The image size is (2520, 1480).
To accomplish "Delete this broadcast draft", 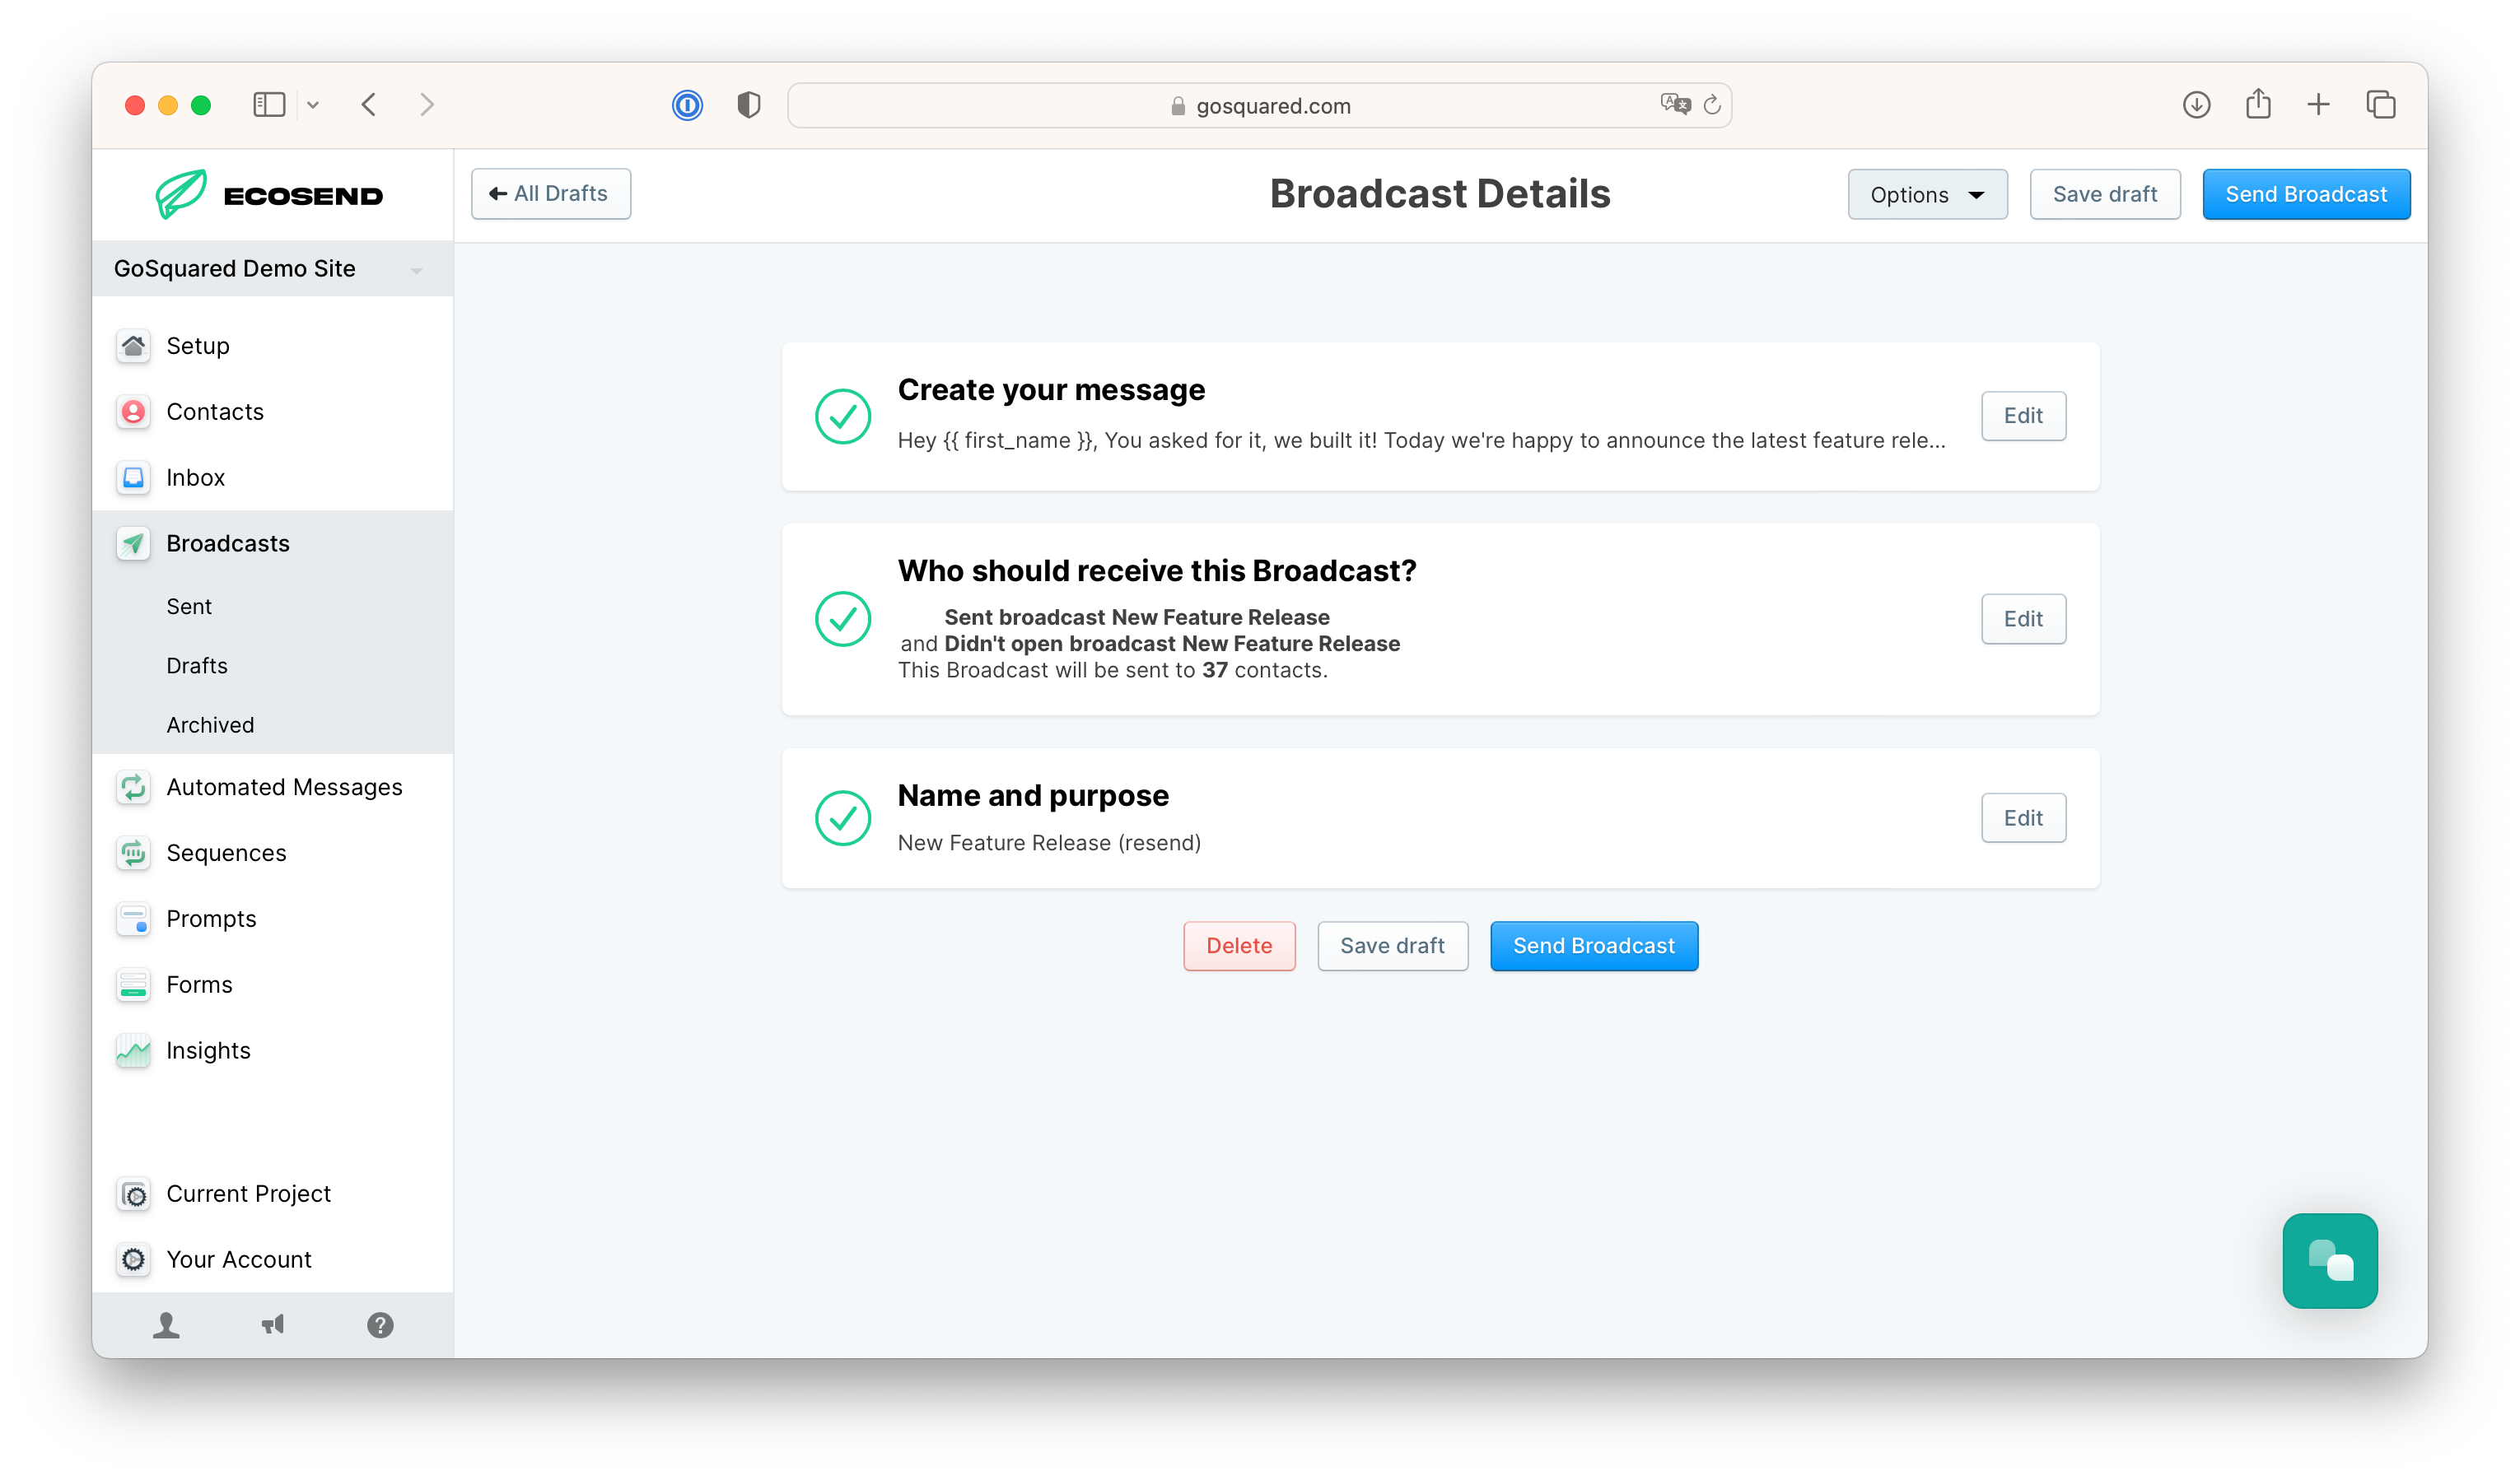I will point(1239,947).
